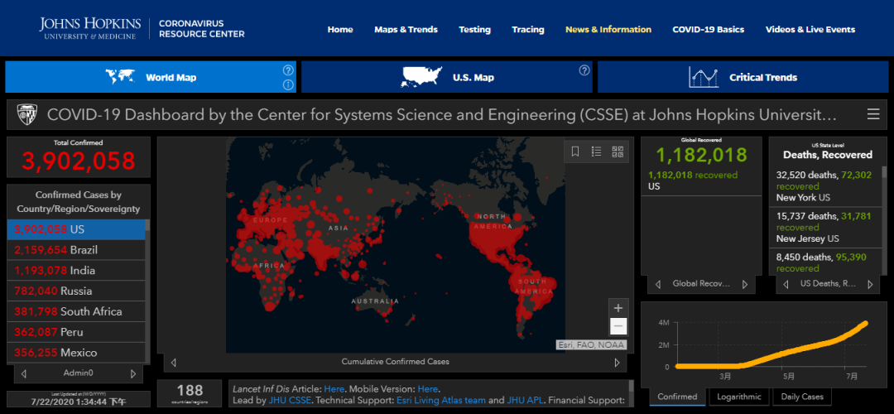Click the 188 countries/regions counter

click(190, 393)
